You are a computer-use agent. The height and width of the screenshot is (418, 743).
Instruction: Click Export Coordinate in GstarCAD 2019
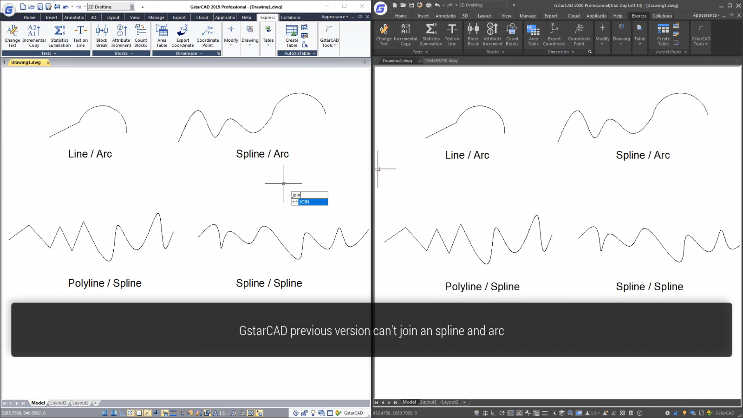(x=182, y=36)
